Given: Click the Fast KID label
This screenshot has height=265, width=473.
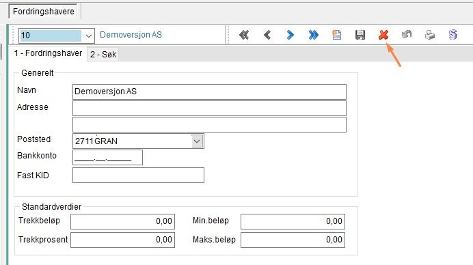Looking at the screenshot, I should pos(33,176).
